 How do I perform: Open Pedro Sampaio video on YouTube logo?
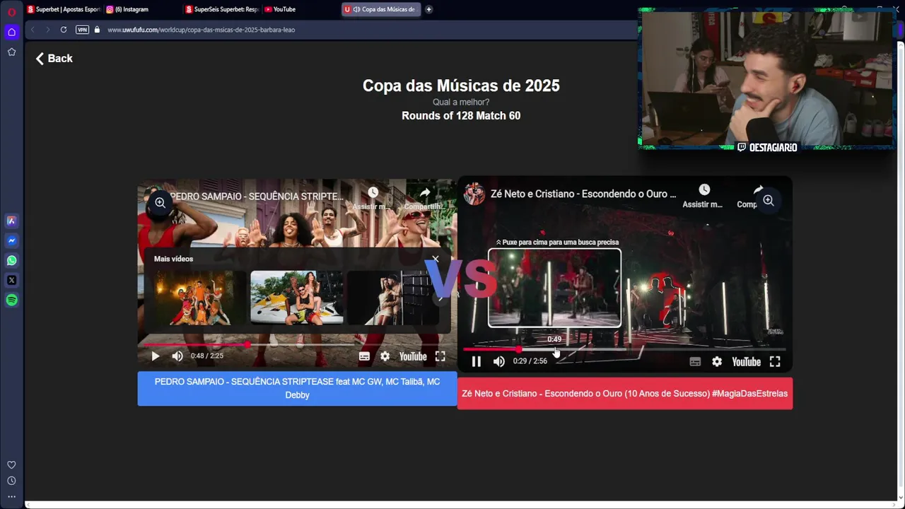point(413,356)
